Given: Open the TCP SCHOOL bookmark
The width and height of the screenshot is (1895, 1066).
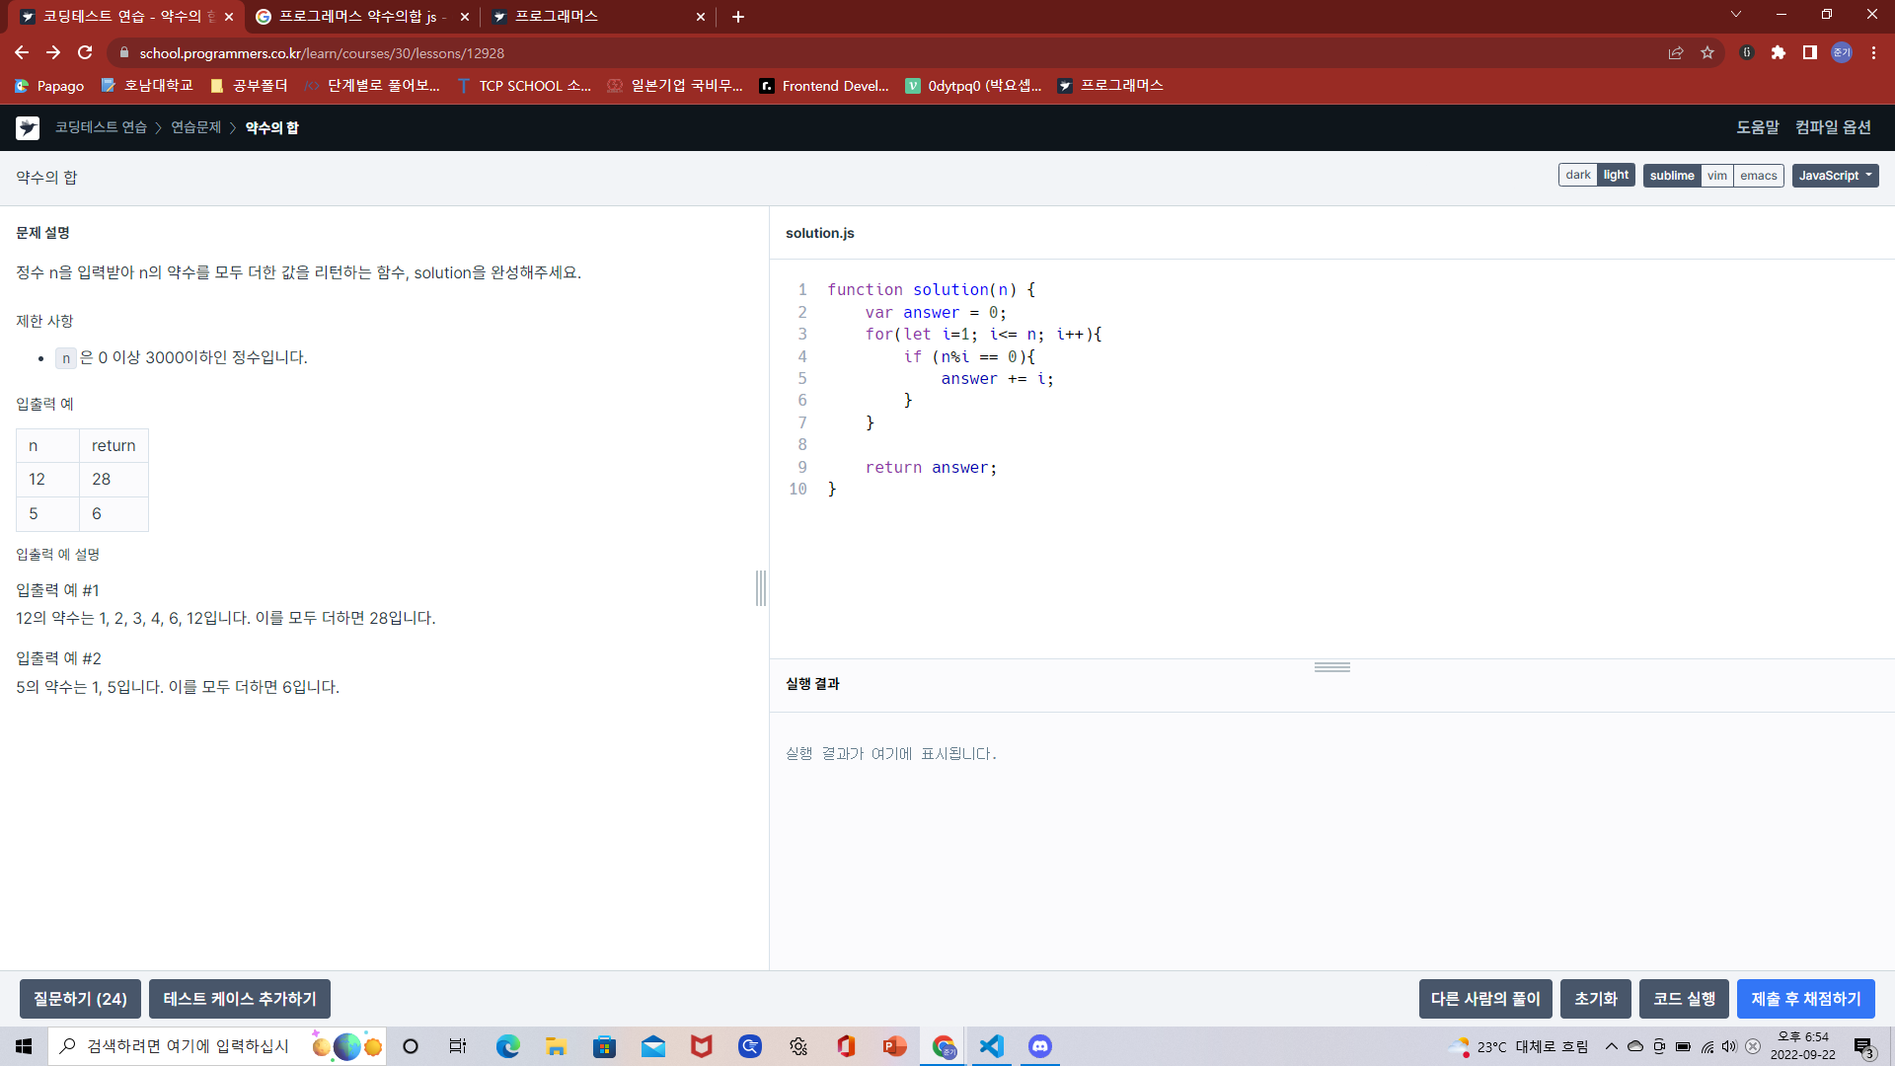Looking at the screenshot, I should coord(524,86).
